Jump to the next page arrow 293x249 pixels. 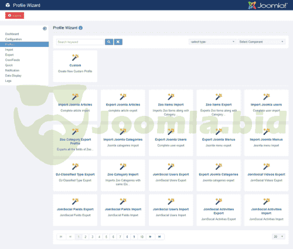click(150, 237)
